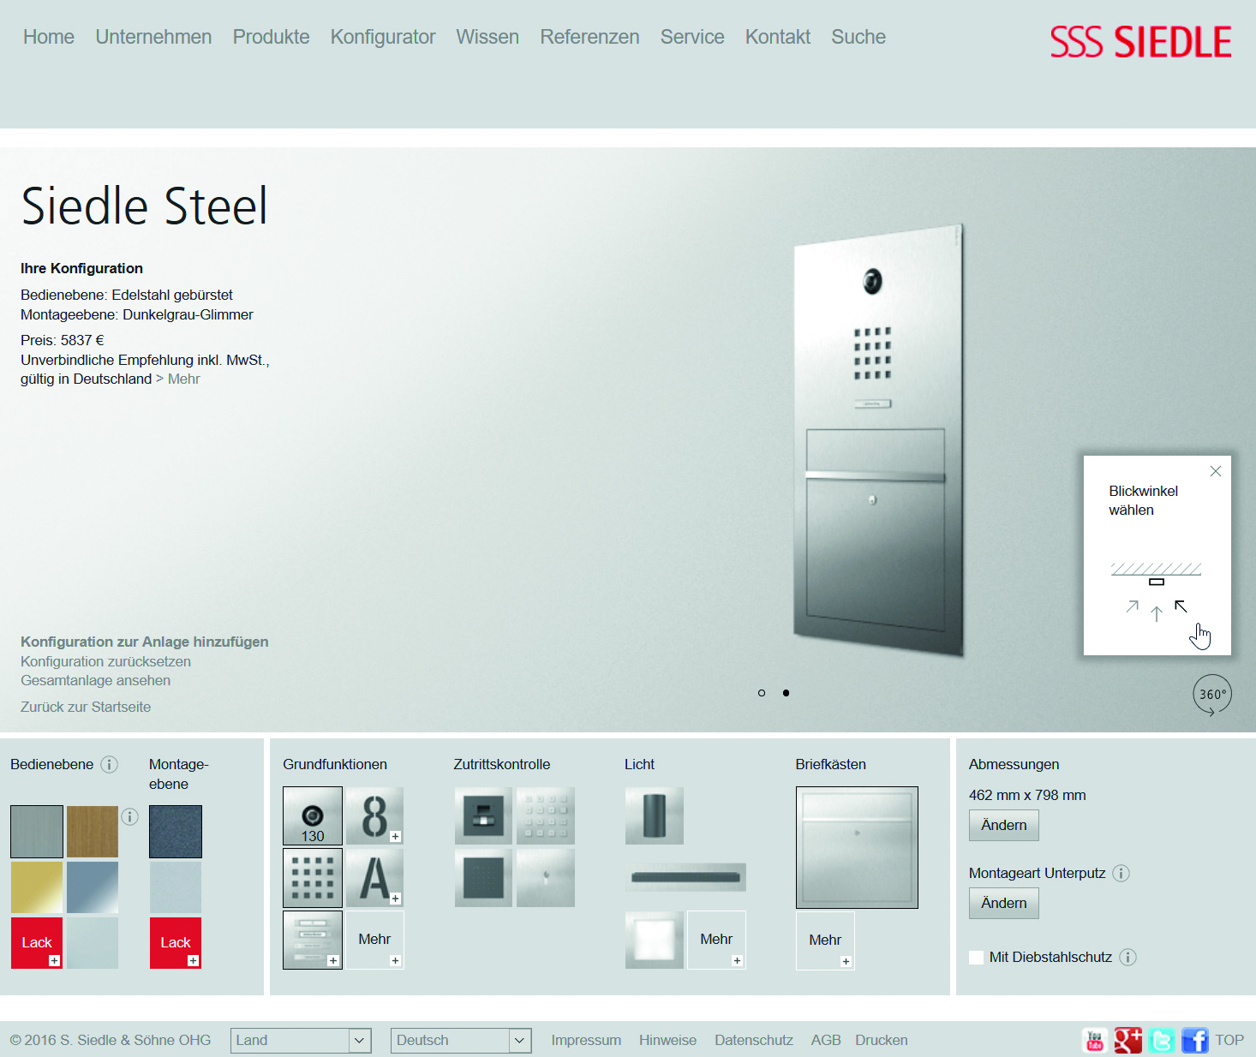
Task: Enable the Mit Diebstahlschutz checkbox
Action: click(x=976, y=957)
